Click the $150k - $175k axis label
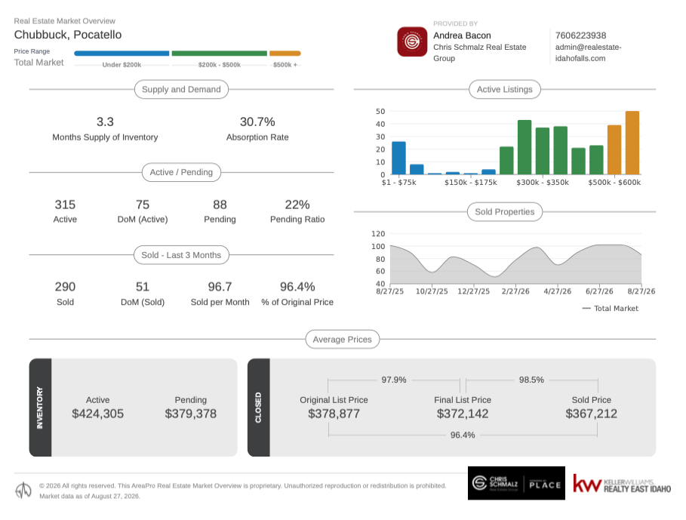Image resolution: width=686 pixels, height=520 pixels. click(471, 183)
